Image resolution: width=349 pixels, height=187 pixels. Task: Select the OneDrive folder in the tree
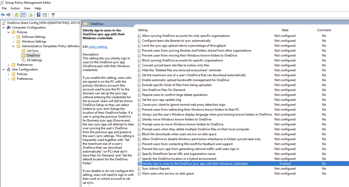pyautogui.click(x=33, y=55)
